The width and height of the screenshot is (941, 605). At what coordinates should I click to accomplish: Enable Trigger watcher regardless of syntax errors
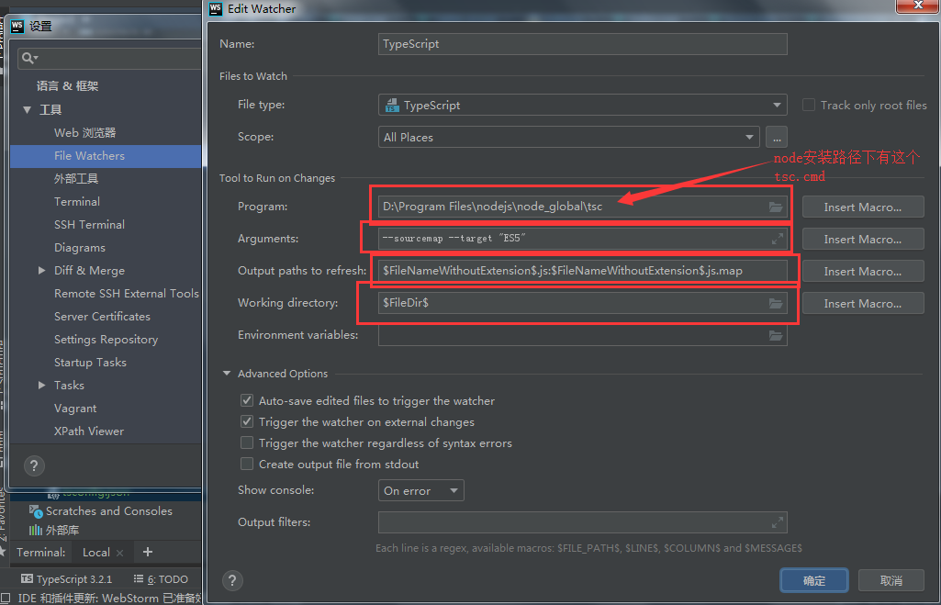click(247, 443)
